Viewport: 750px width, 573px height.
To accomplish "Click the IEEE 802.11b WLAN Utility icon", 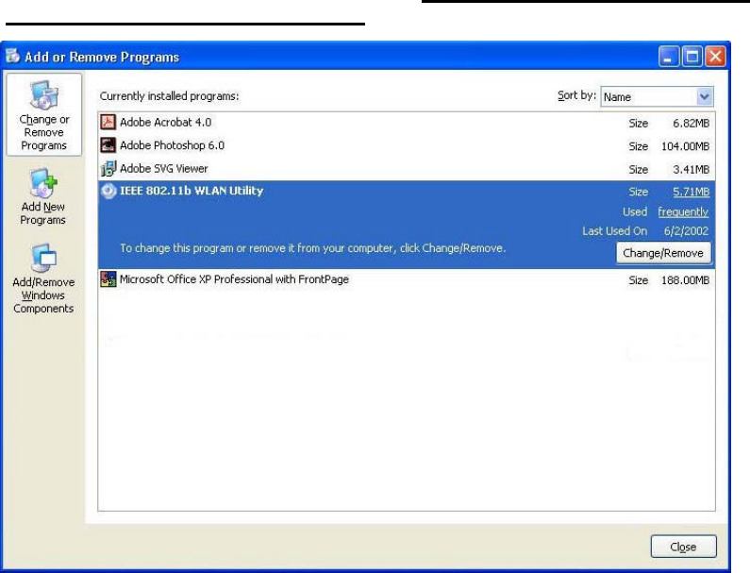I will click(x=108, y=191).
